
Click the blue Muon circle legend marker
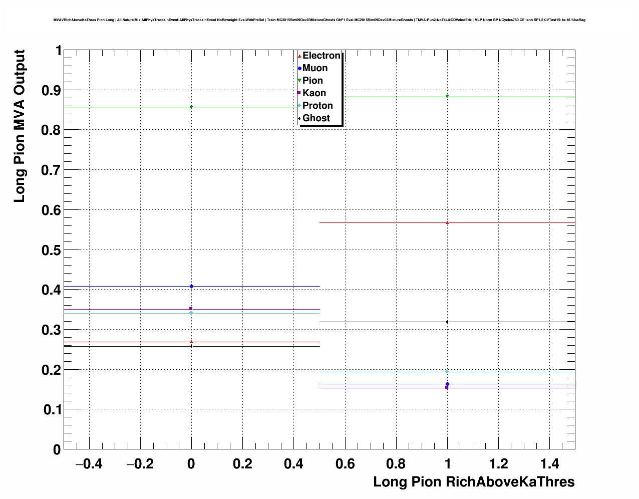pyautogui.click(x=299, y=69)
